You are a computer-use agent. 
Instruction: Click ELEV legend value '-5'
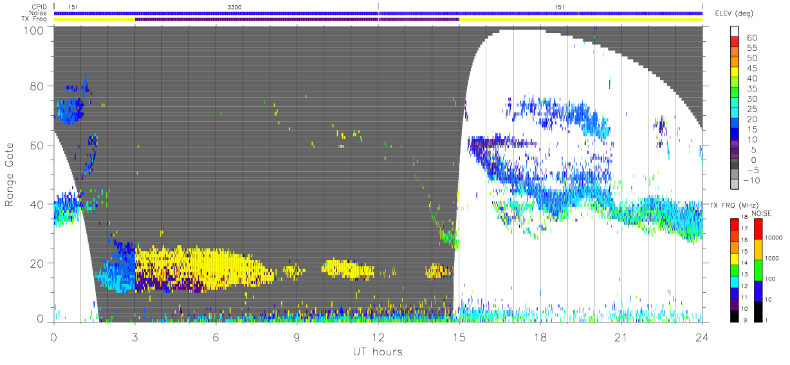(754, 170)
